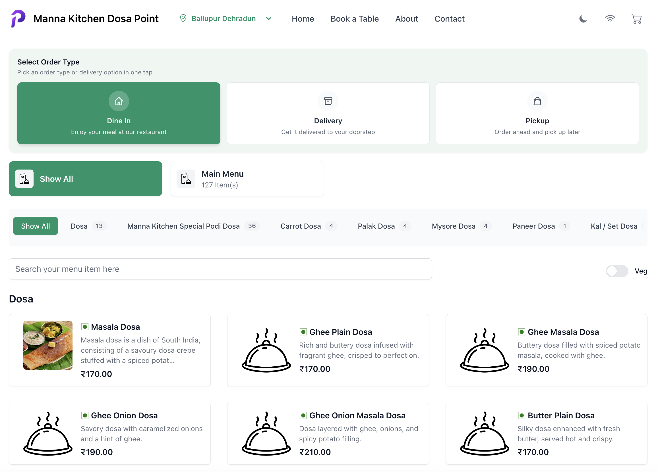Click the Delivery box icon

[x=328, y=101]
